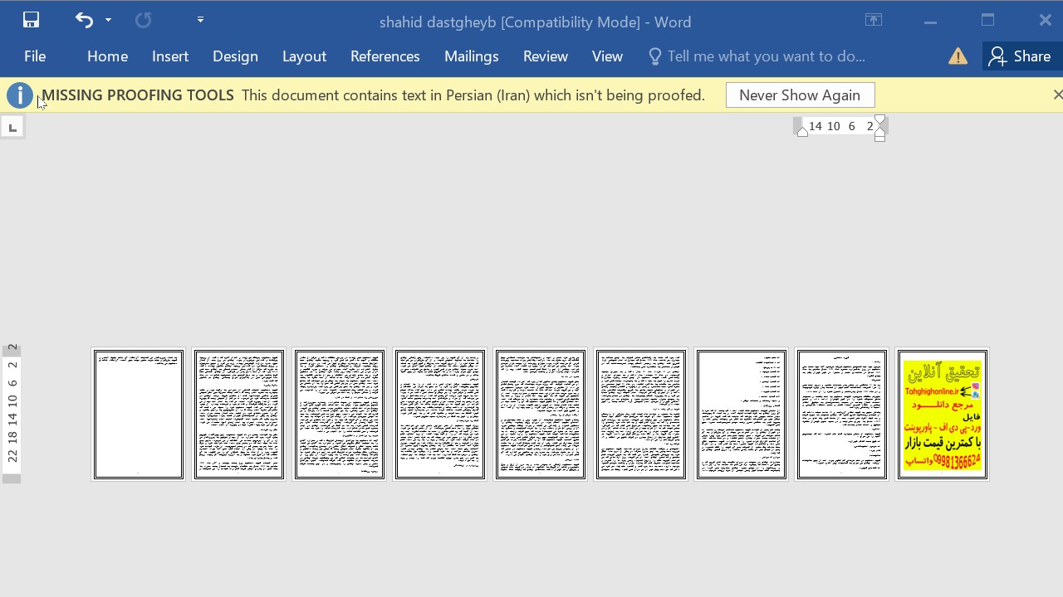Screen dimensions: 1063x597
Task: Click the Restore Down window button
Action: click(x=987, y=21)
